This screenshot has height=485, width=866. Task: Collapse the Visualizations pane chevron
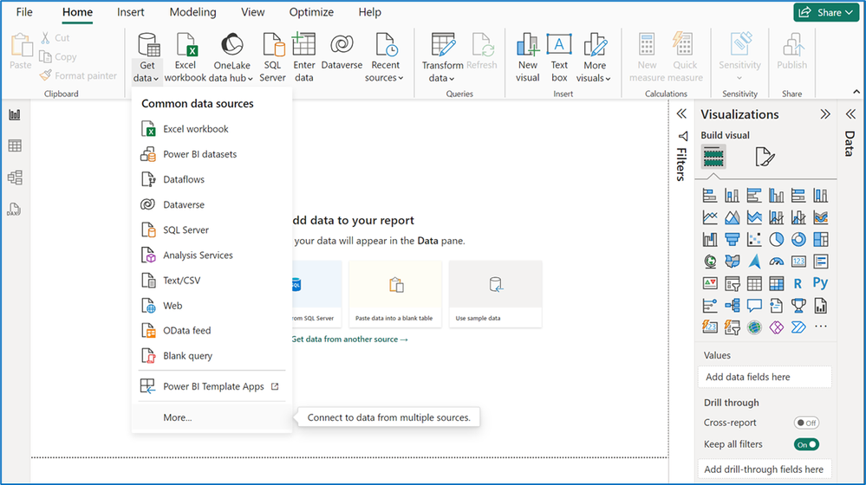[x=825, y=114]
